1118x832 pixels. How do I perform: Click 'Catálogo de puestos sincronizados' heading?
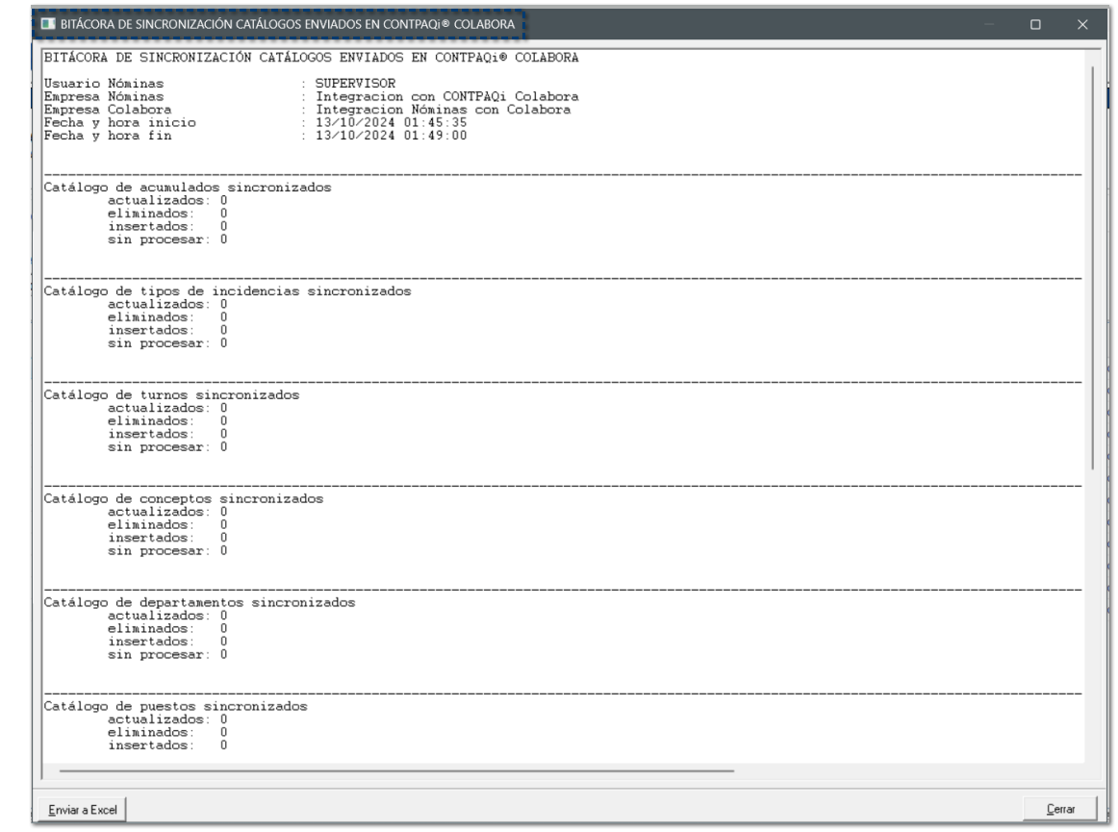[x=175, y=706]
